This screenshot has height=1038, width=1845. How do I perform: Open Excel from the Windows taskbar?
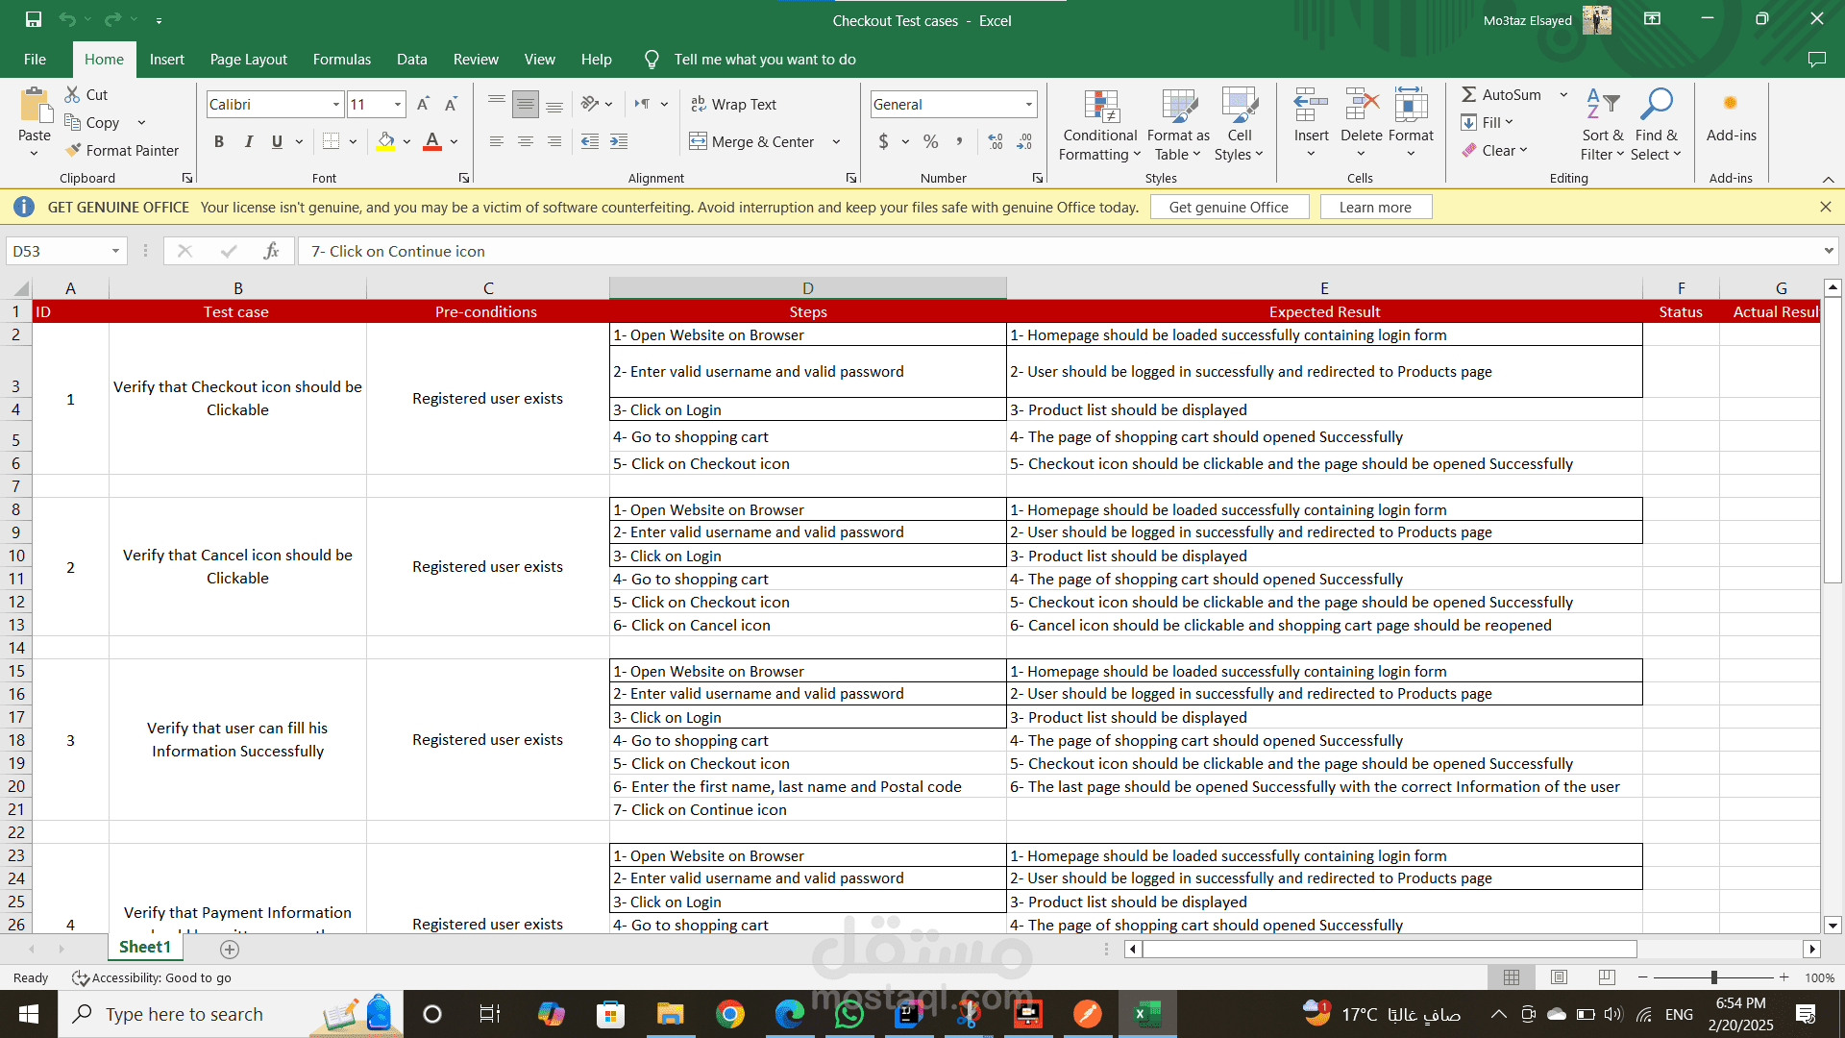coord(1147,1014)
